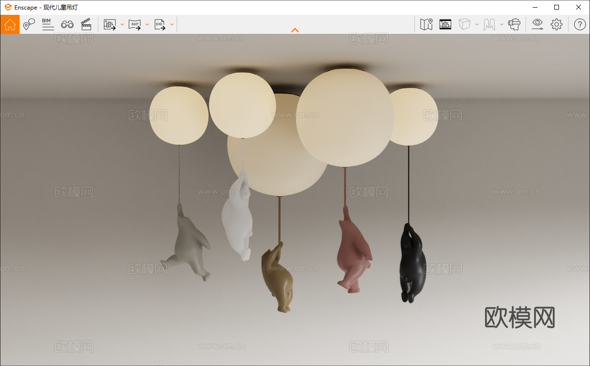Screen dimensions: 590x366
Task: Click the cube View Mode icon
Action: tap(464, 24)
